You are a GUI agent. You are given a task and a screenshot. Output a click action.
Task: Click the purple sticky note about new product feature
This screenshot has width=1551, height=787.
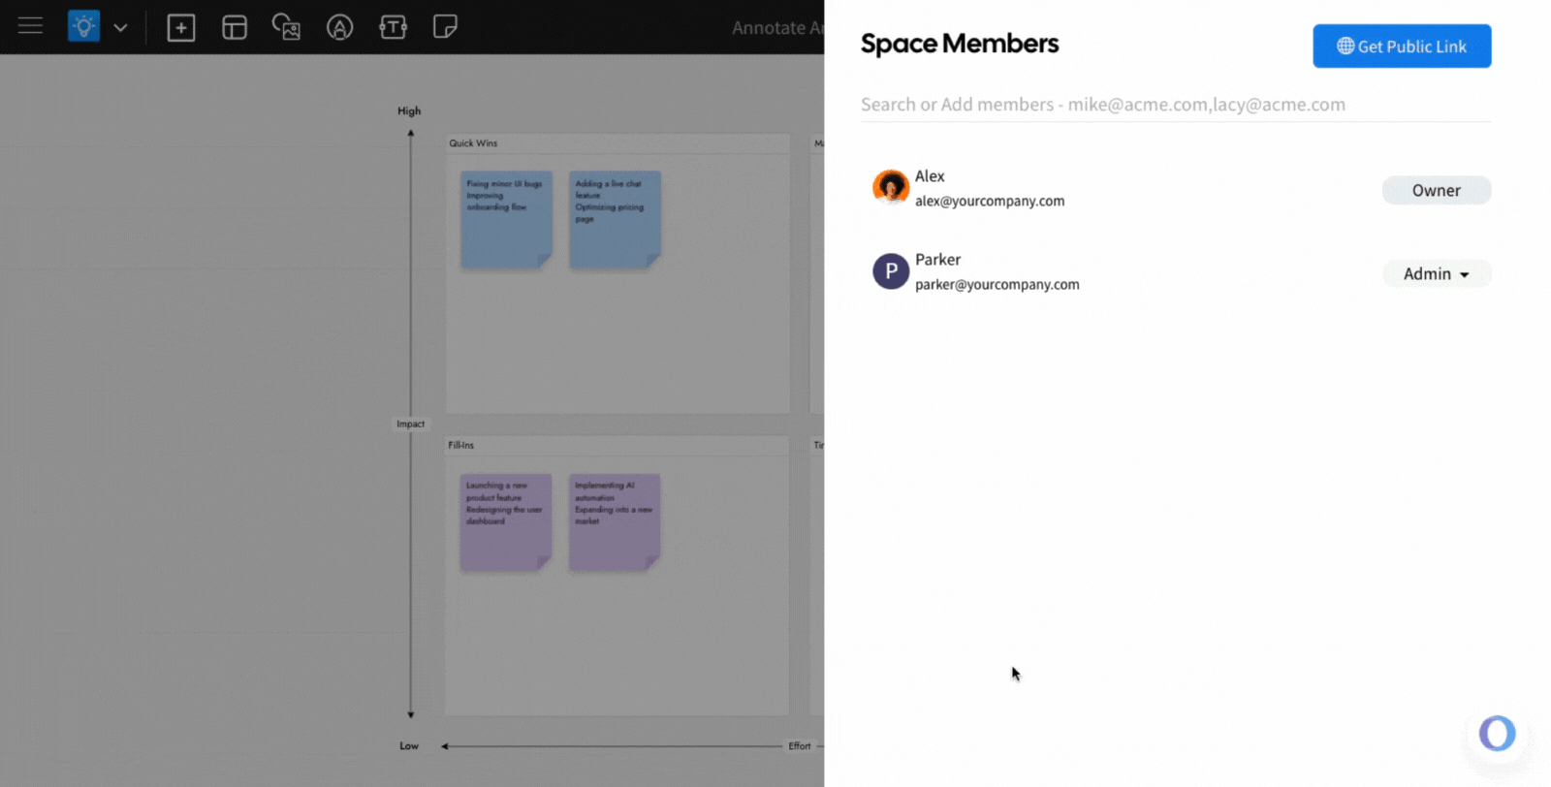[x=506, y=522]
